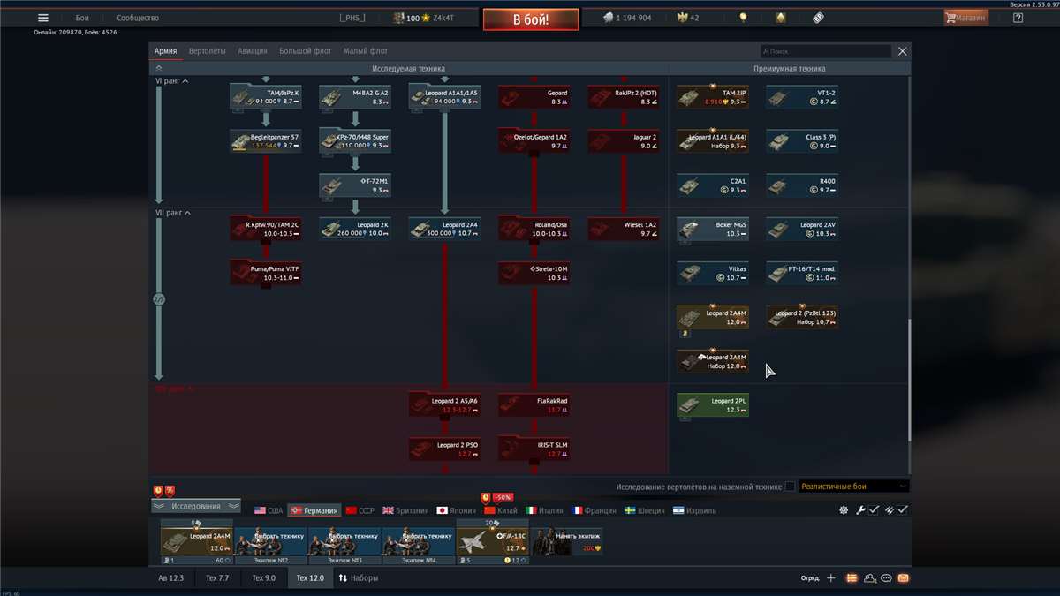This screenshot has width=1060, height=596.
Task: Select the Leopard 2PL premium vehicle
Action: (712, 405)
